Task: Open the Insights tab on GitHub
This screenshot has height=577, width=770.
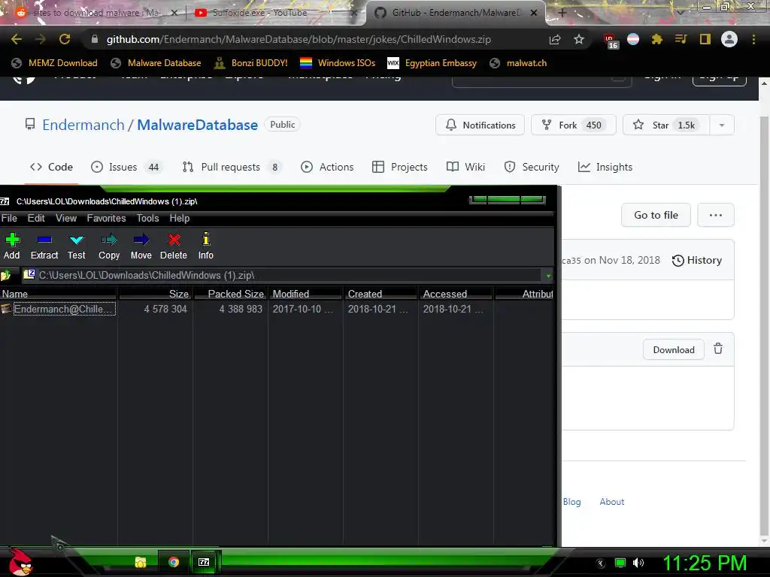Action: (605, 167)
